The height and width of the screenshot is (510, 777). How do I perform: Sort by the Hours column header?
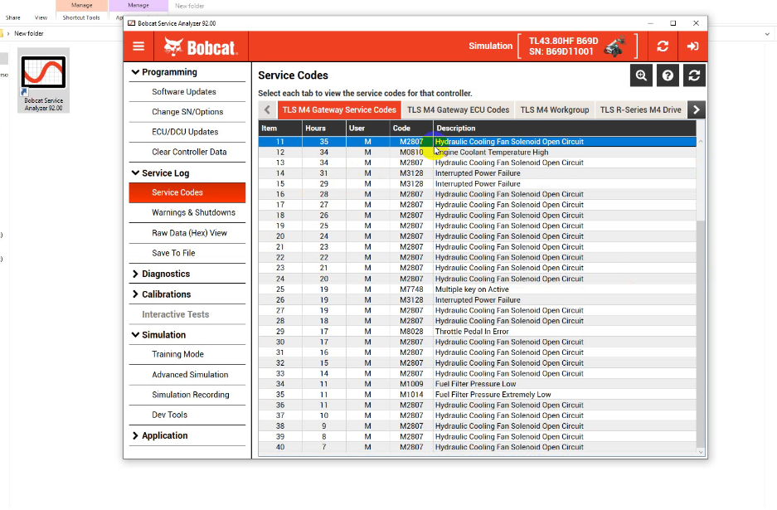click(x=324, y=128)
